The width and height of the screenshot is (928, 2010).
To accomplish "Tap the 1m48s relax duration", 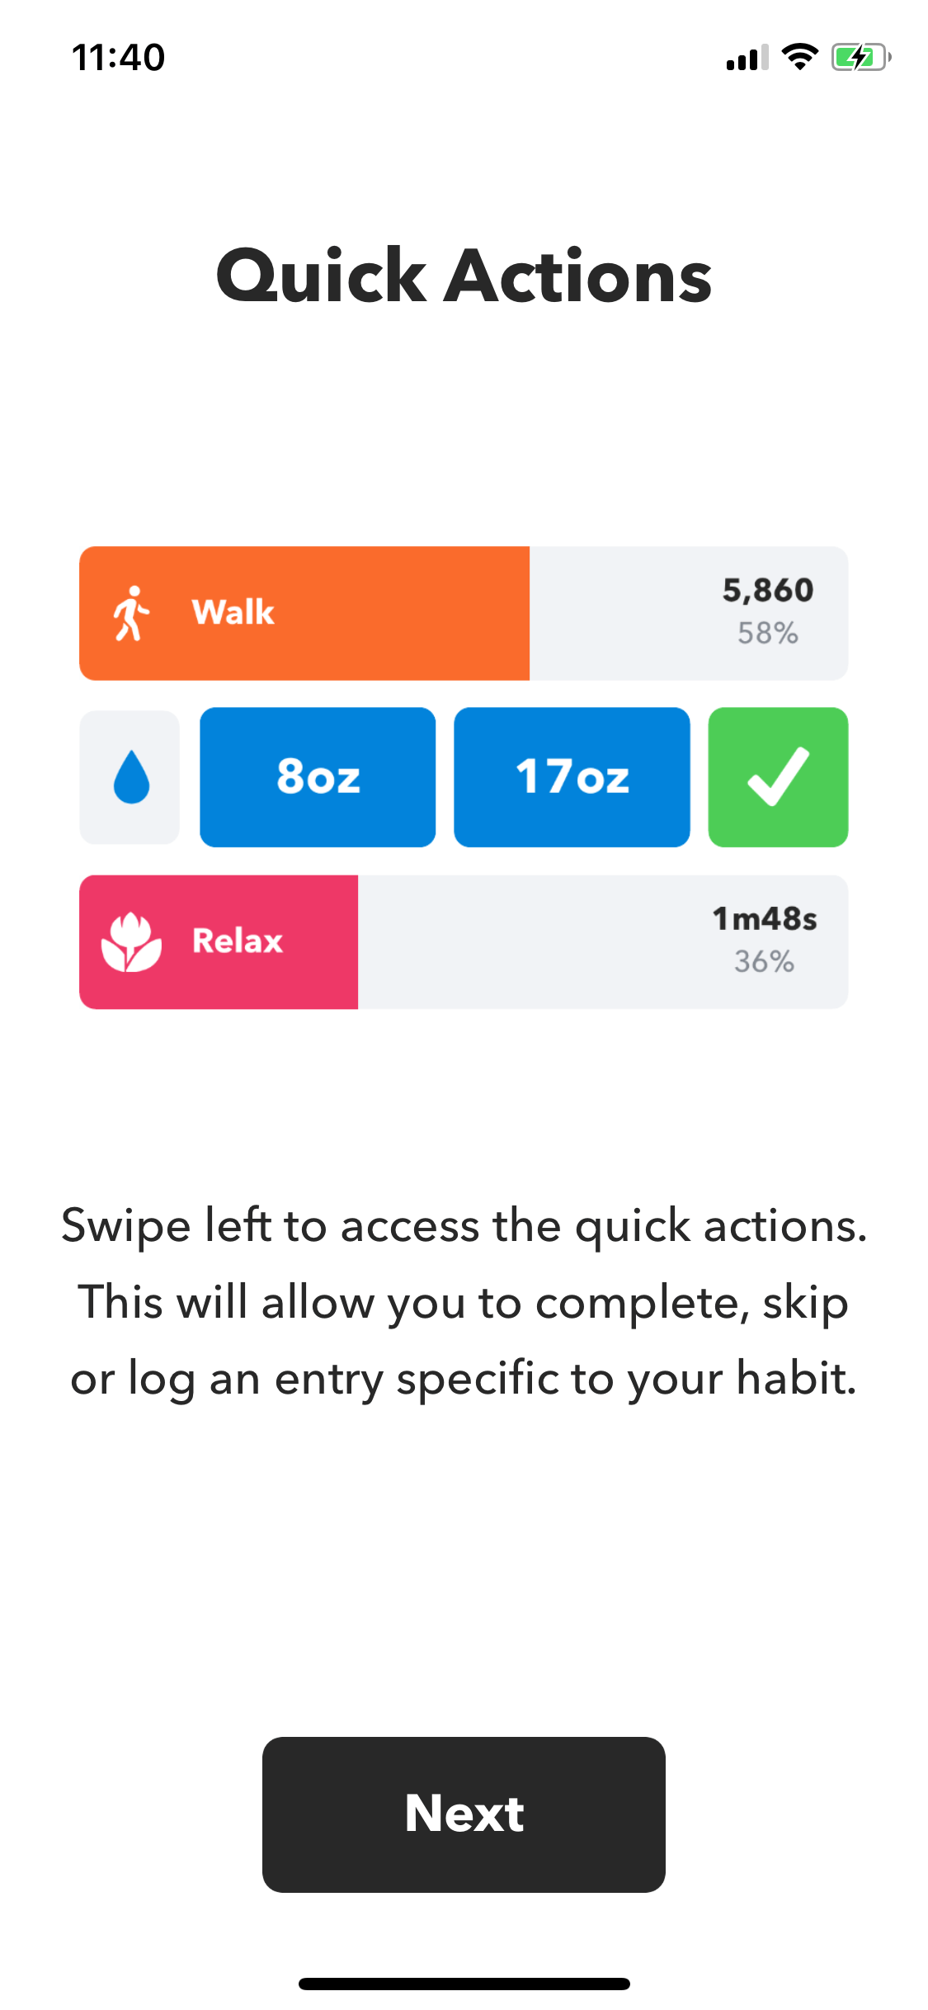I will [x=765, y=918].
